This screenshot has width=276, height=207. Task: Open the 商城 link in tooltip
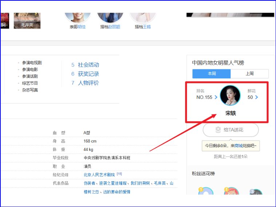(x=239, y=146)
